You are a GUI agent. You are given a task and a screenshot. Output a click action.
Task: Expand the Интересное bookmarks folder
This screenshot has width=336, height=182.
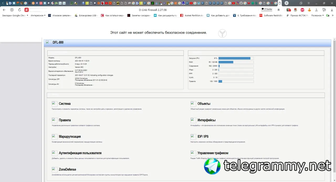tap(38, 15)
